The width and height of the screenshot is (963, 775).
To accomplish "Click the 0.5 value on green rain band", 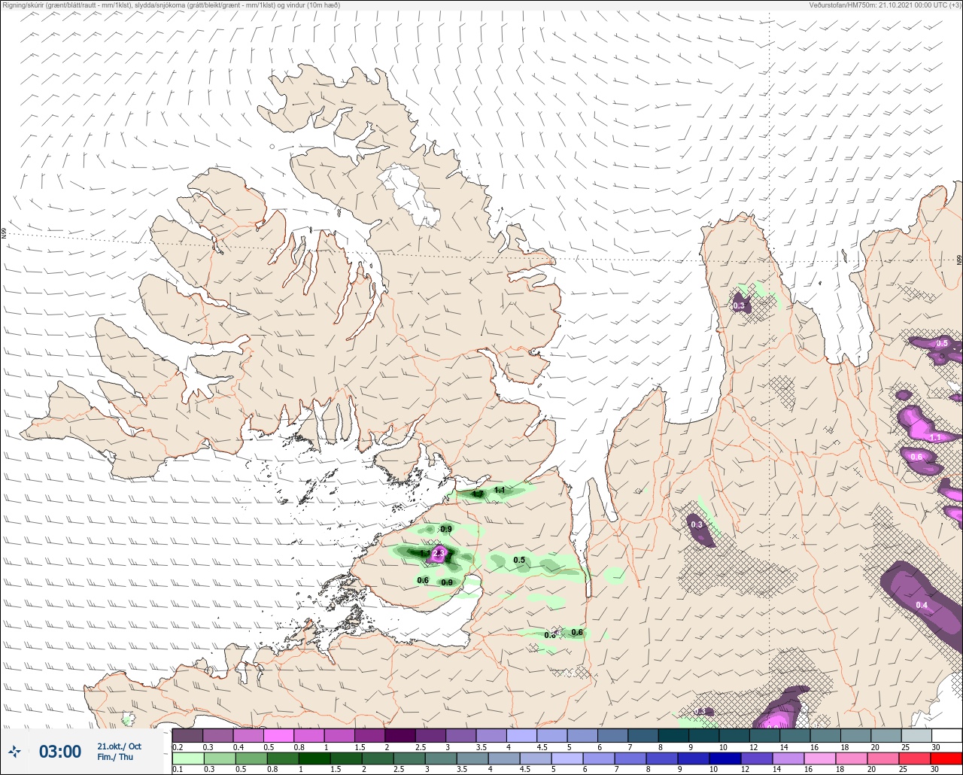I will click(519, 560).
